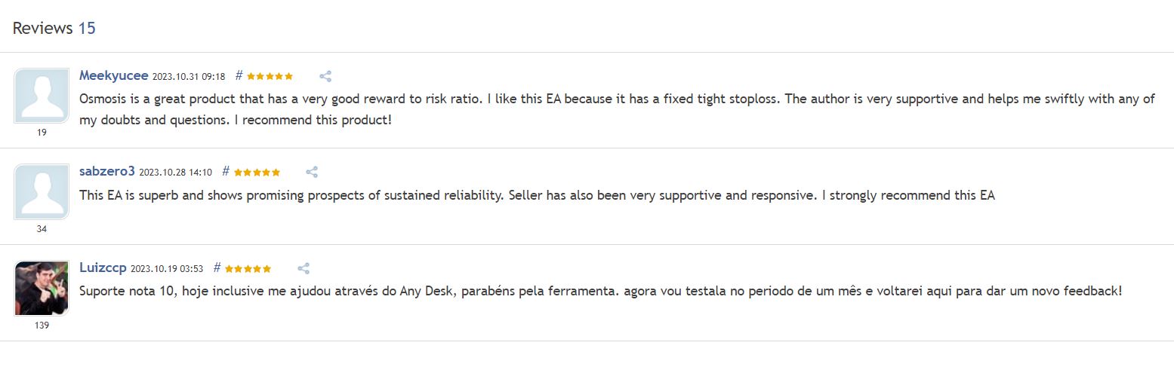Click the # permalink on sabzero3's review

(226, 172)
